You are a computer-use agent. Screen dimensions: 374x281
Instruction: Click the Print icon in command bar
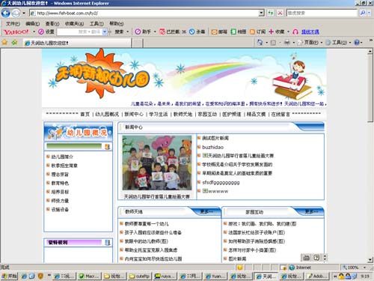287,43
